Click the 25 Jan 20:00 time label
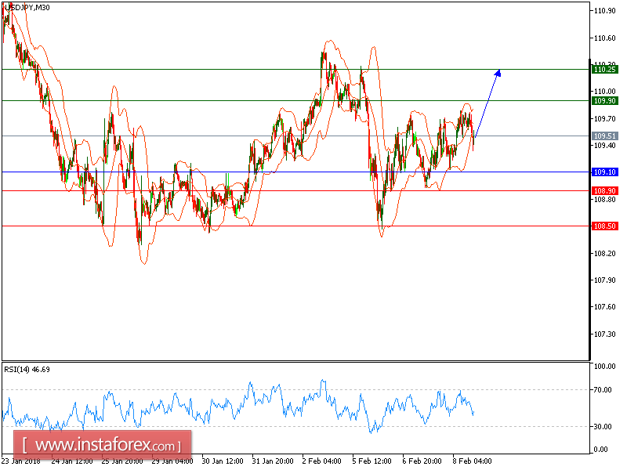 click(x=122, y=461)
